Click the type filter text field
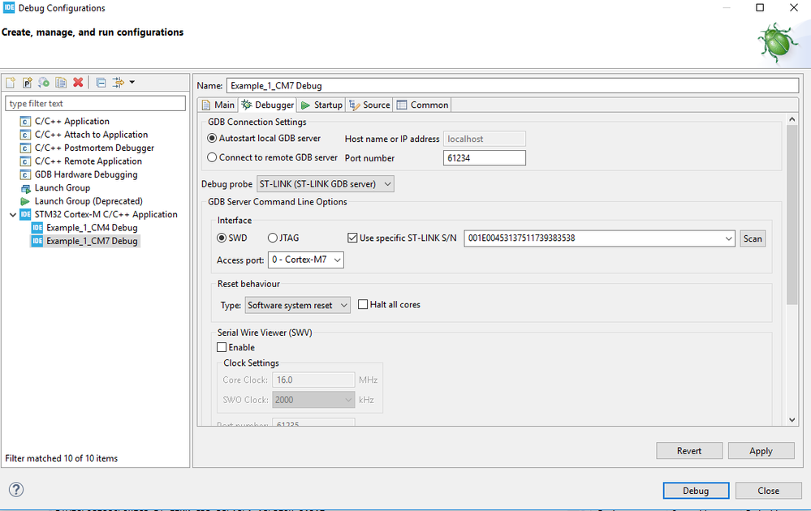811x511 pixels. coord(95,103)
